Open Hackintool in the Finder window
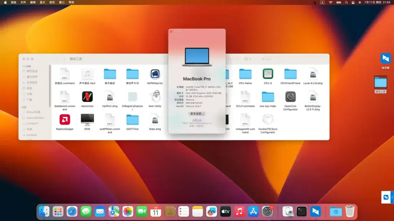Screen dimensions: 394x221 [x=87, y=97]
